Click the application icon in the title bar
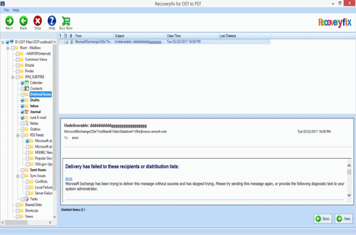Viewport: 356px width, 235px height. point(3,3)
